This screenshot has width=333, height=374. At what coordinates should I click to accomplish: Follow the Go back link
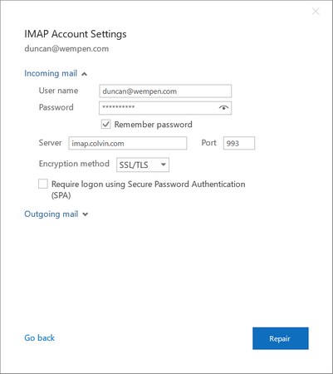[x=39, y=337]
